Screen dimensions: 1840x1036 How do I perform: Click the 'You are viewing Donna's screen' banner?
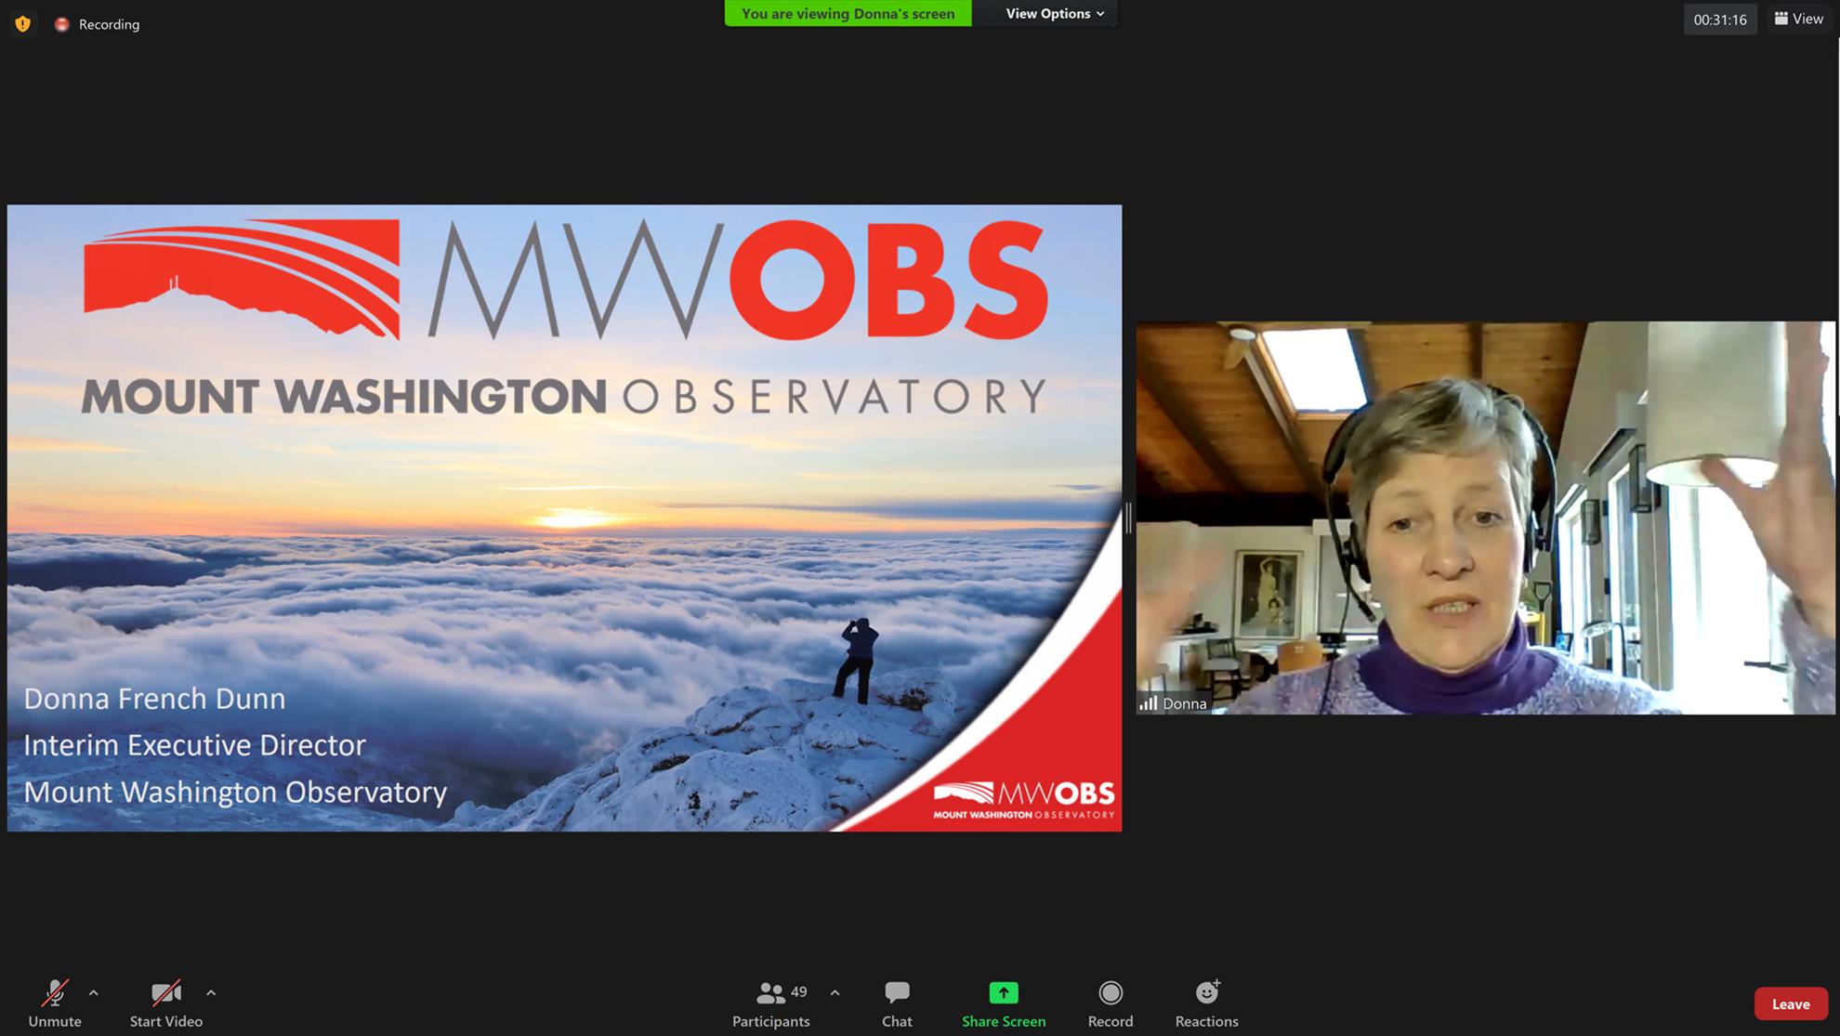click(x=848, y=13)
